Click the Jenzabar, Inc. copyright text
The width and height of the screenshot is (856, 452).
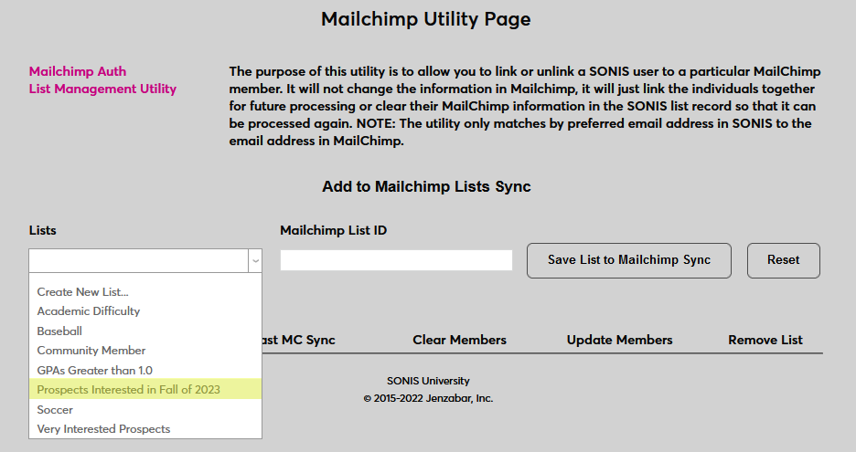428,398
